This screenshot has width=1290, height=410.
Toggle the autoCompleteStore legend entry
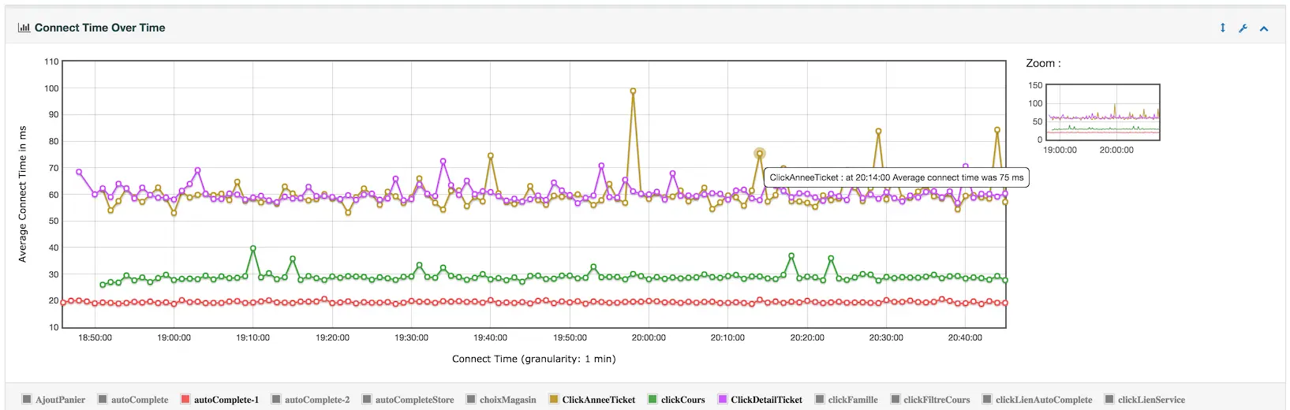tap(408, 400)
